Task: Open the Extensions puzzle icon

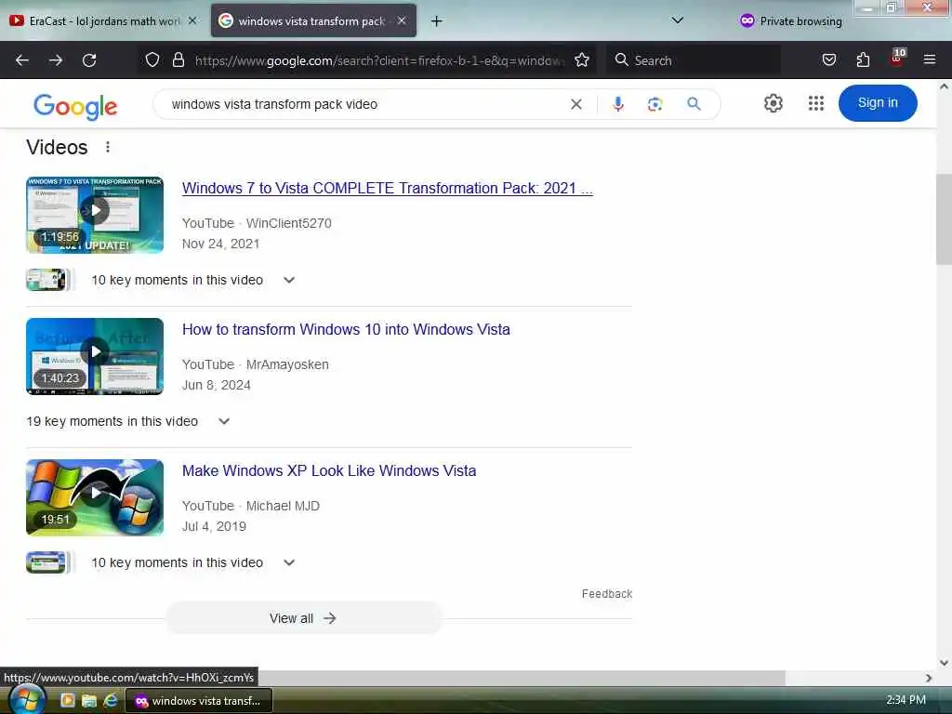Action: (863, 60)
